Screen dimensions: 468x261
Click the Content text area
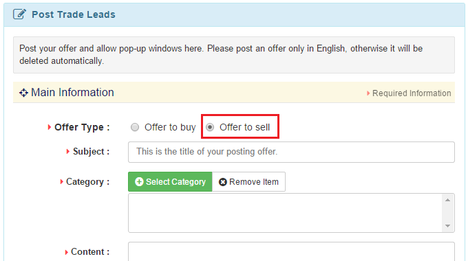point(291,251)
